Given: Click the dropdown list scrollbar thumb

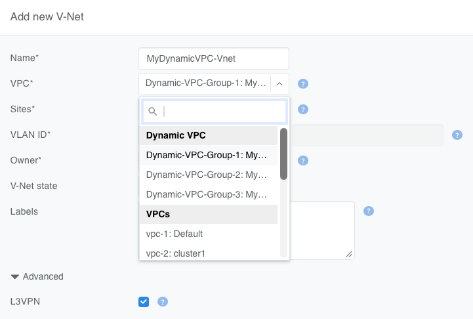Looking at the screenshot, I should click(283, 154).
